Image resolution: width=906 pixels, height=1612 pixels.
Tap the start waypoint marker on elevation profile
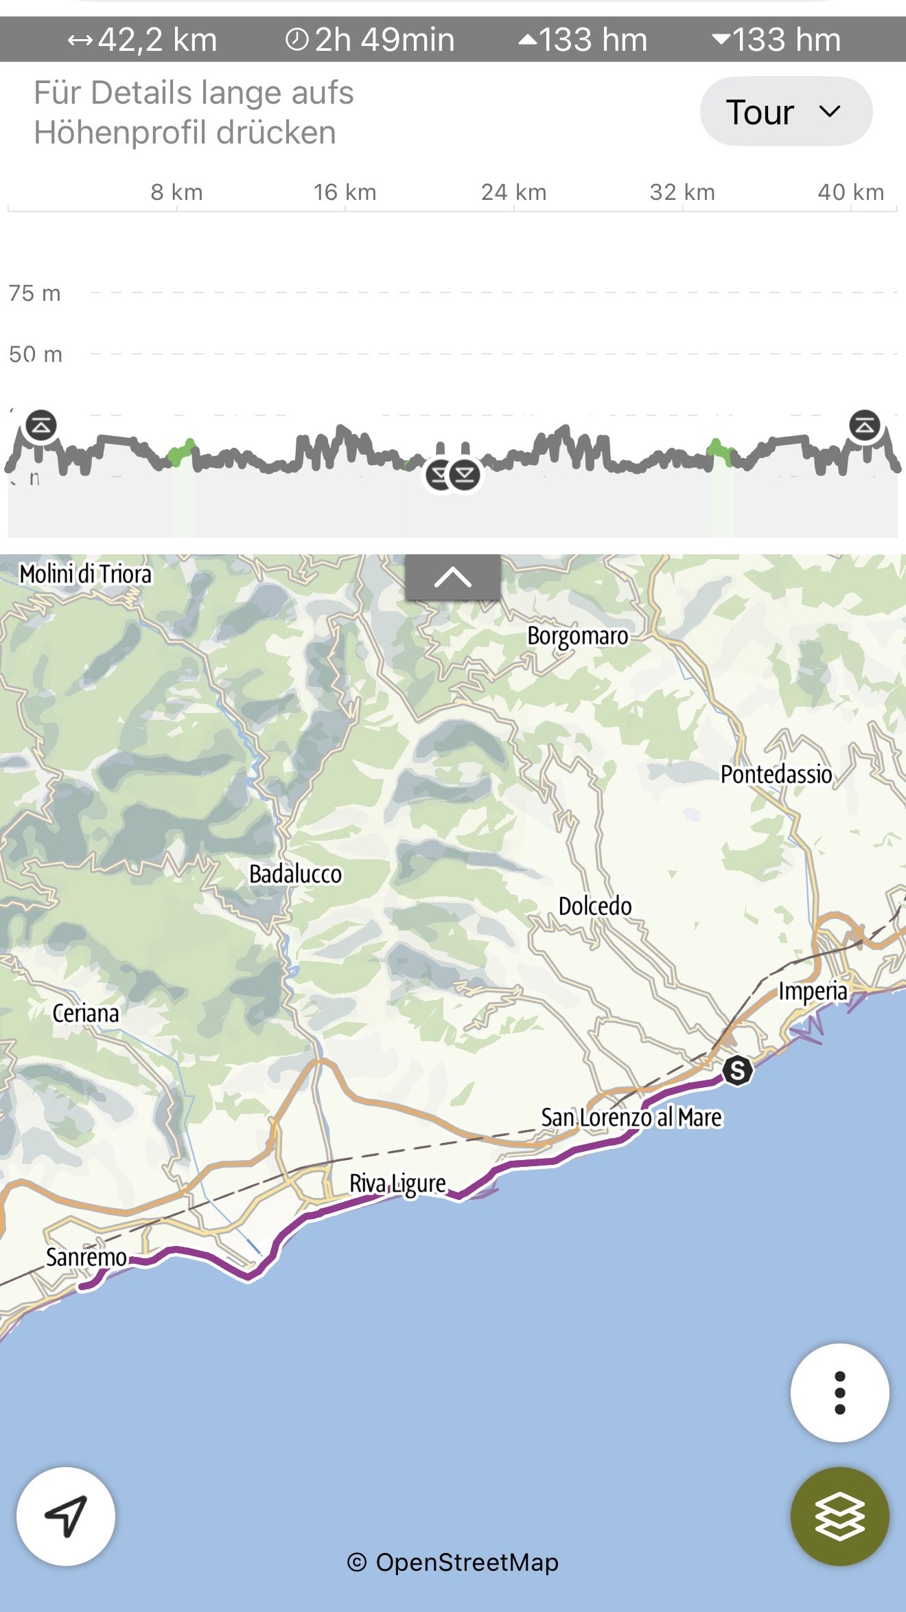40,425
